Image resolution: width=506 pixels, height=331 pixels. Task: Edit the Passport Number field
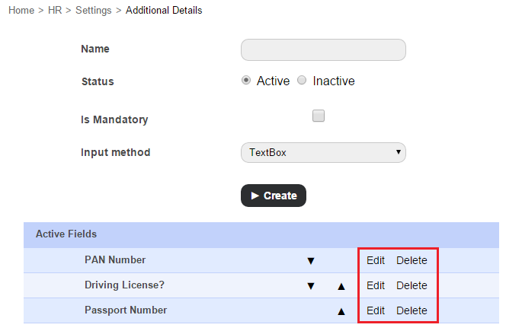coord(376,310)
